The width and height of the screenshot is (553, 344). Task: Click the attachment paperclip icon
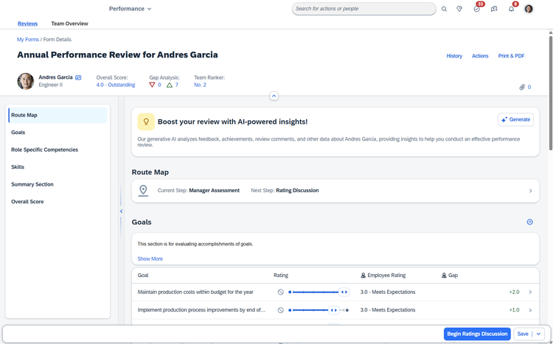click(x=522, y=87)
